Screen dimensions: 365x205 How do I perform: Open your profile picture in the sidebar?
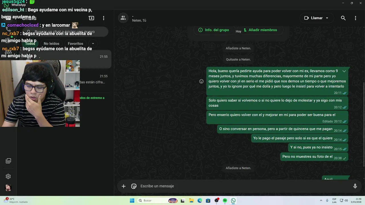pos(8,188)
